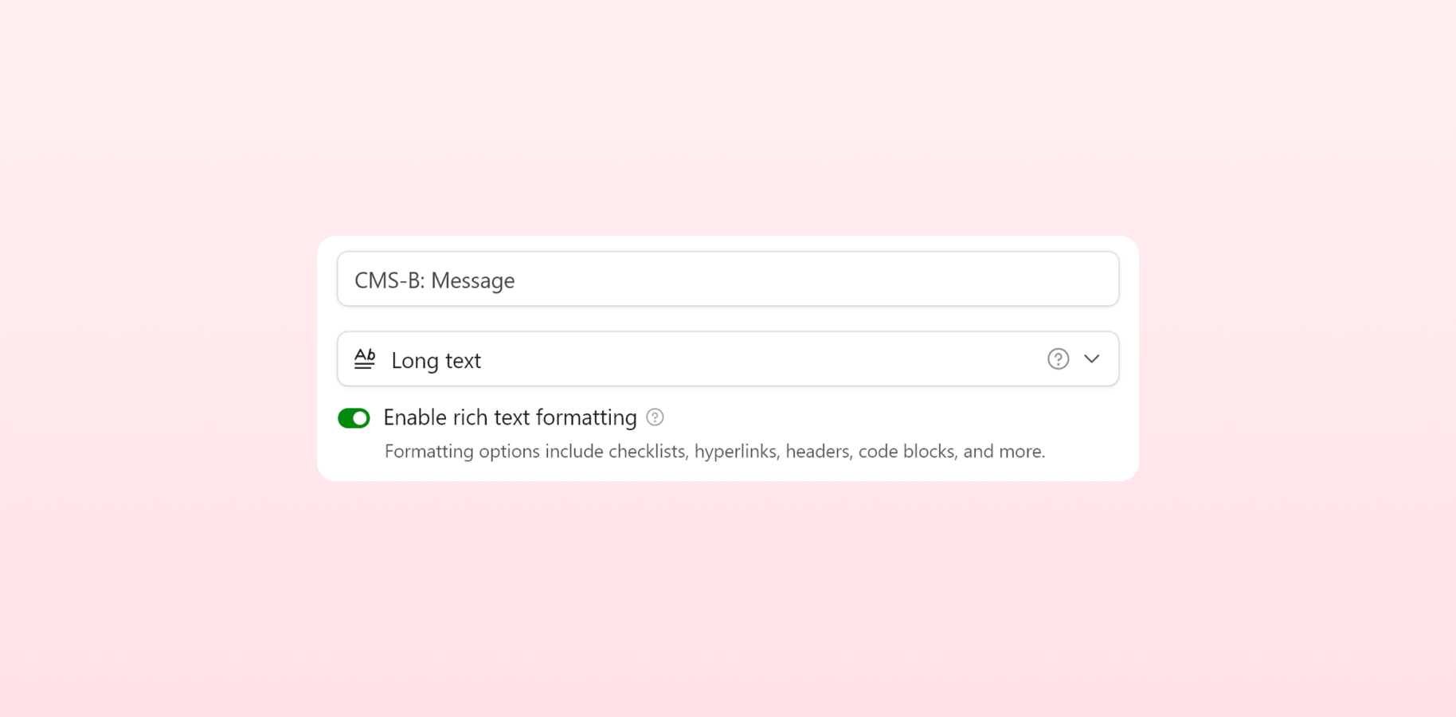Screen dimensions: 1456x717
Task: Click the description text about formatting options
Action: click(714, 452)
